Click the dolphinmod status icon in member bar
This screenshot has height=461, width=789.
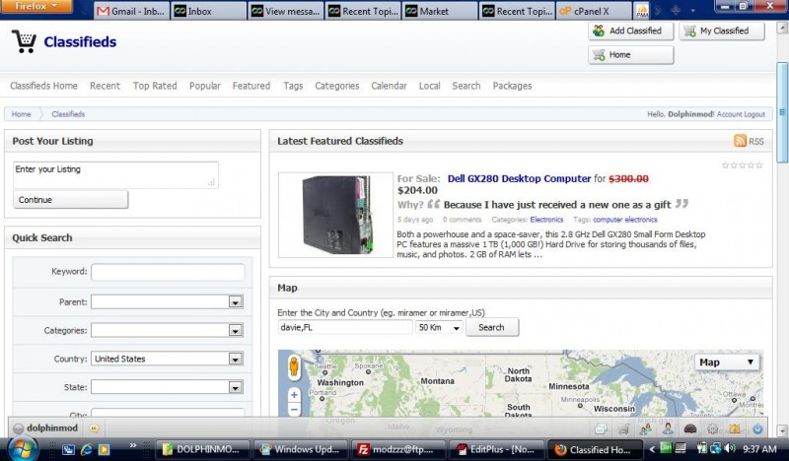point(19,428)
